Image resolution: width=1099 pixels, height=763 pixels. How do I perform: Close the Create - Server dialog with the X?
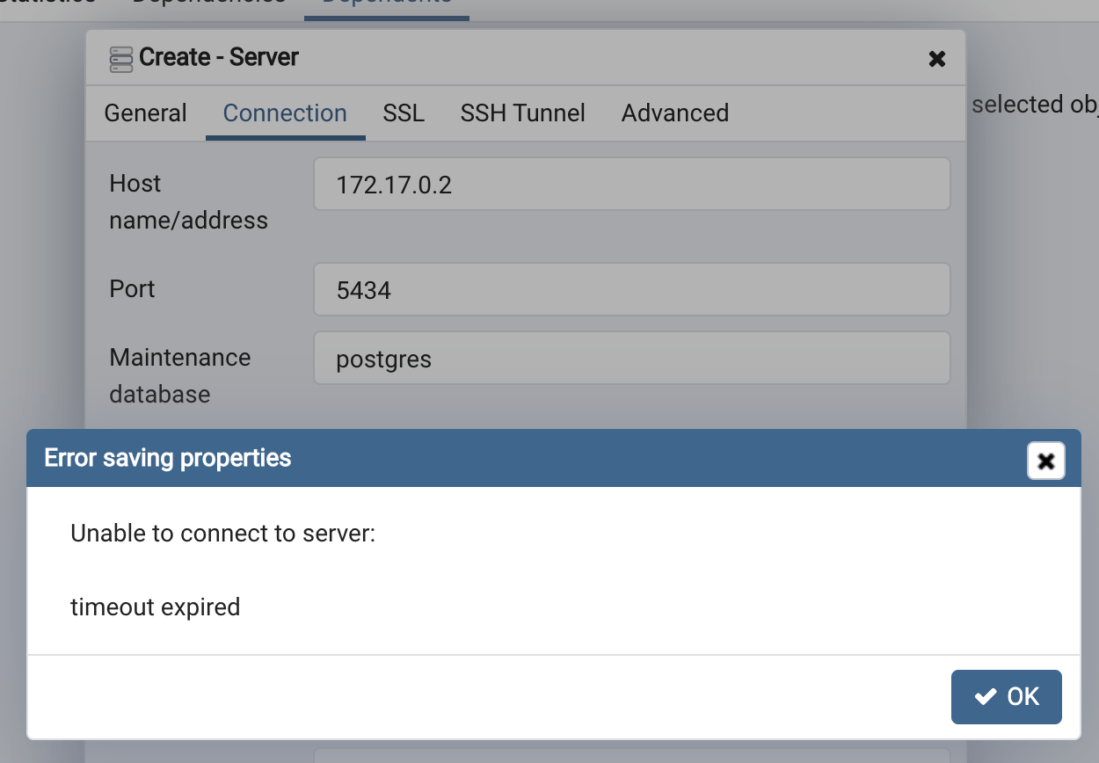pos(936,59)
